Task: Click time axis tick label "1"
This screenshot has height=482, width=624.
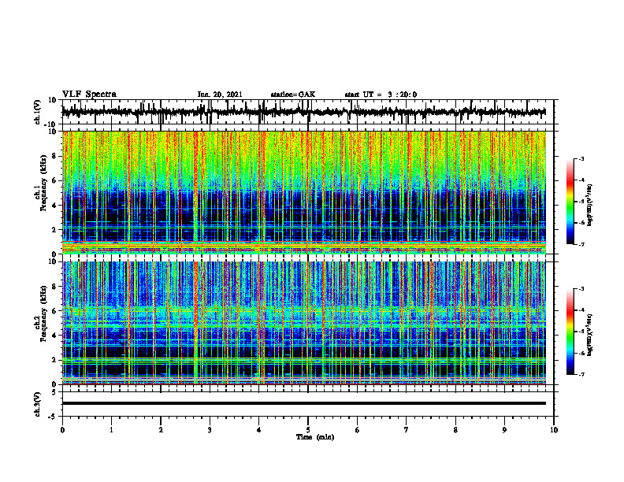Action: [x=111, y=430]
